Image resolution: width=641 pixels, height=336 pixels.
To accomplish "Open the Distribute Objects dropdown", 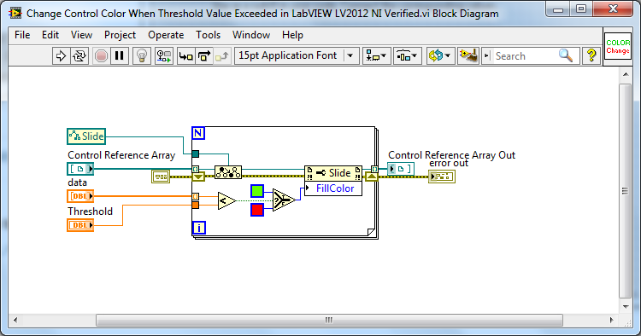I will click(408, 56).
